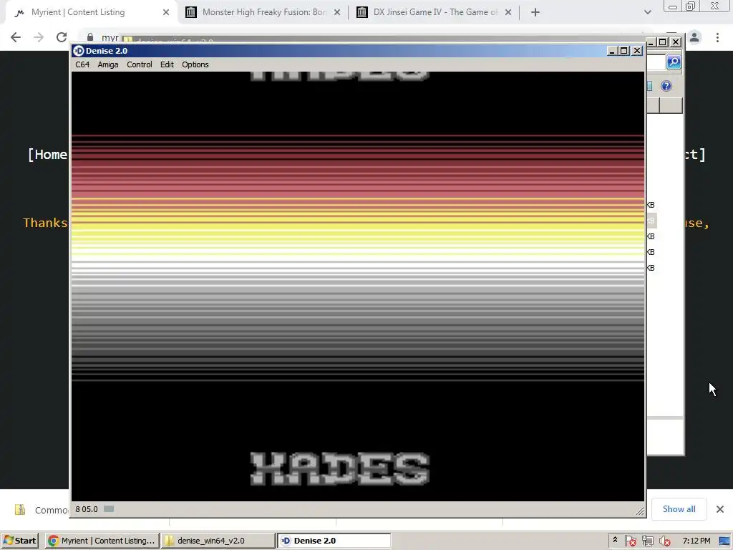The image size is (733, 550).
Task: Switch to the DX Jinsei Game IV tab
Action: point(435,12)
